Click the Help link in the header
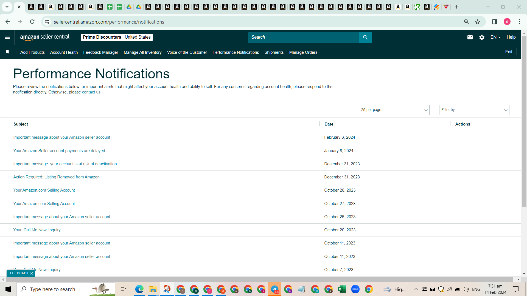The width and height of the screenshot is (527, 296). [x=511, y=37]
